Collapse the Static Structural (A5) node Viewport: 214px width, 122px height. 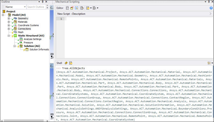[x=9, y=36]
